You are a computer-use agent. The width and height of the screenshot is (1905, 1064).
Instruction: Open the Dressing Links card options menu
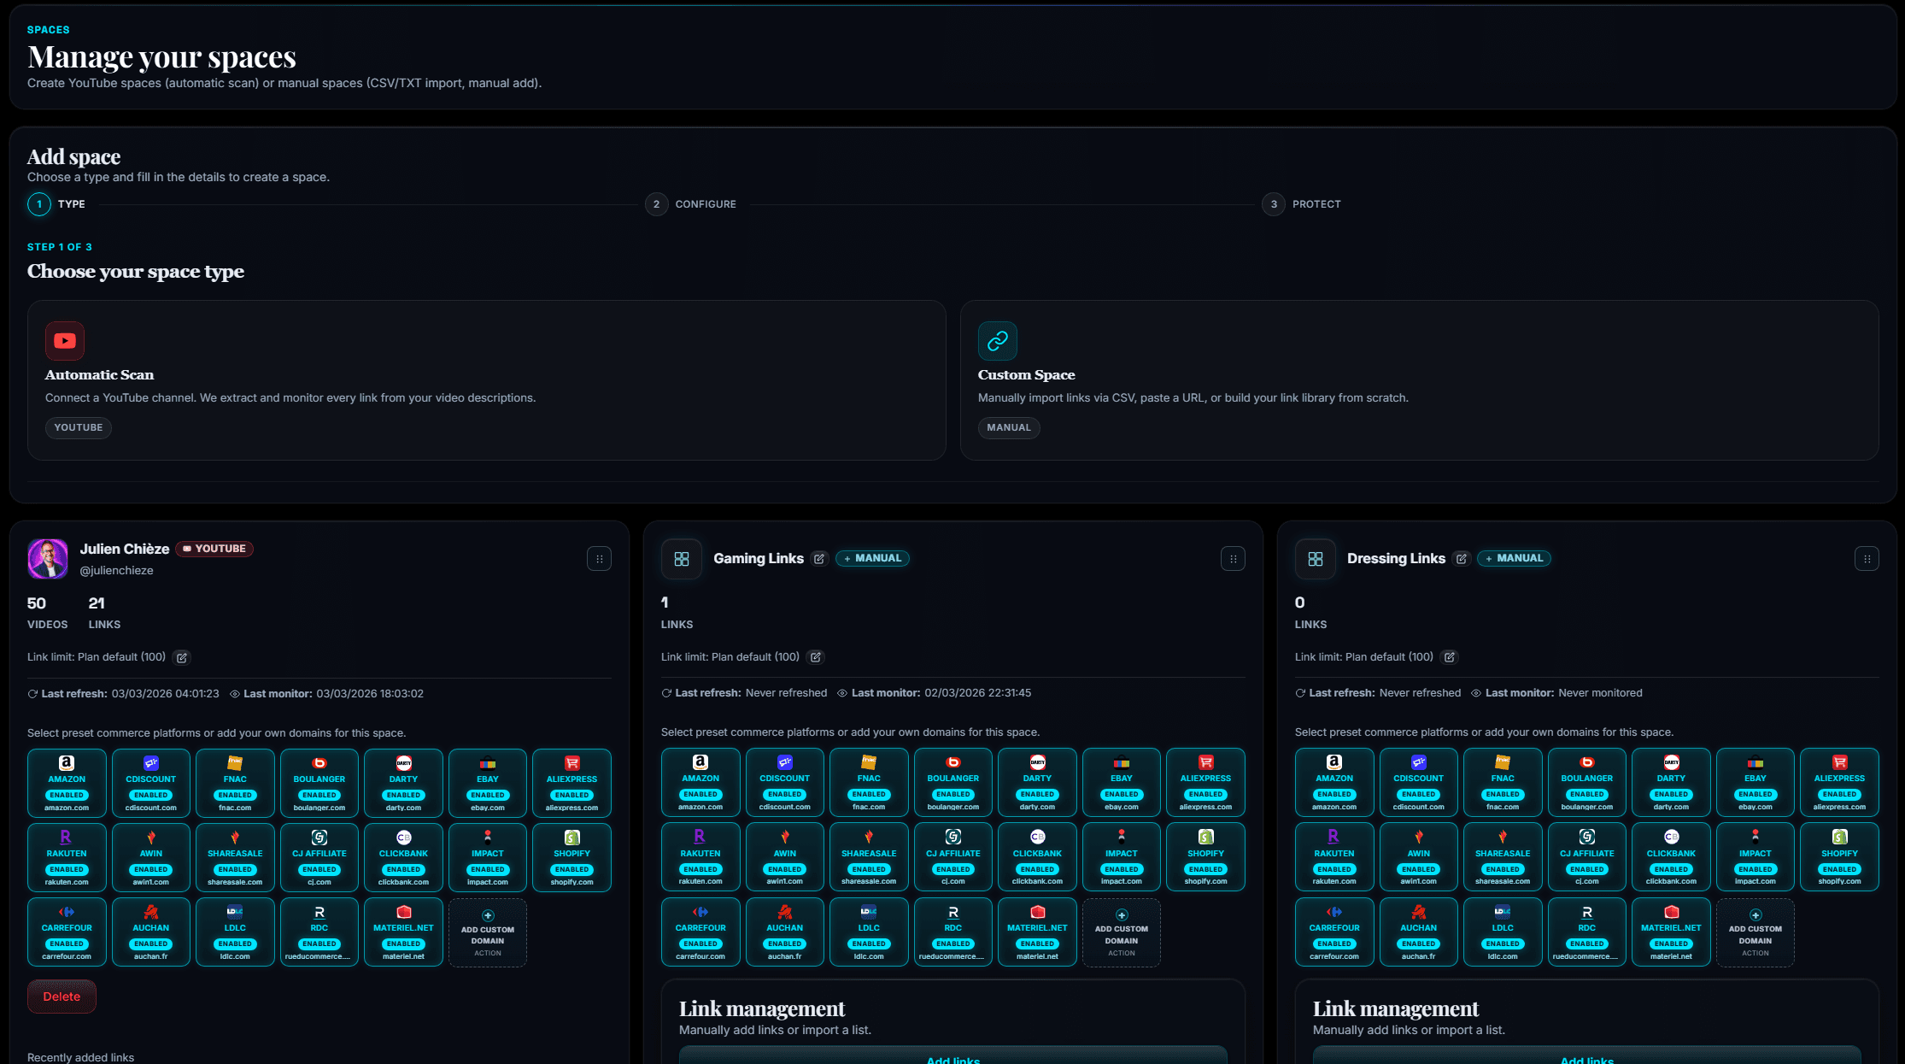point(1867,558)
